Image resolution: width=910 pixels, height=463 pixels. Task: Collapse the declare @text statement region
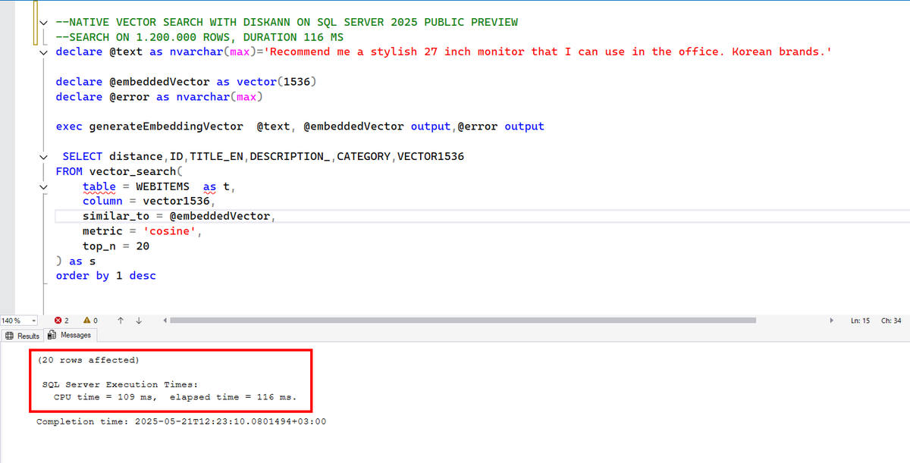tap(45, 52)
